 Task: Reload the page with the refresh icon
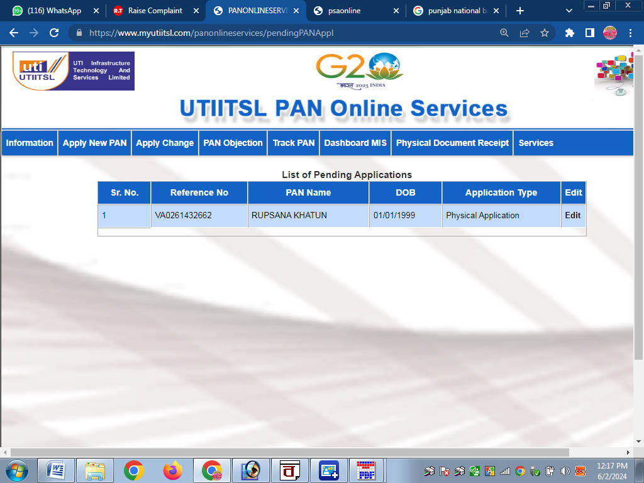(x=54, y=33)
